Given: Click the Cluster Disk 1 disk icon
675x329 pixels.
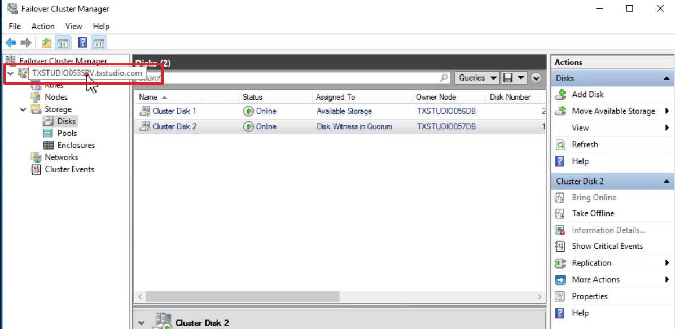Looking at the screenshot, I should (x=144, y=111).
